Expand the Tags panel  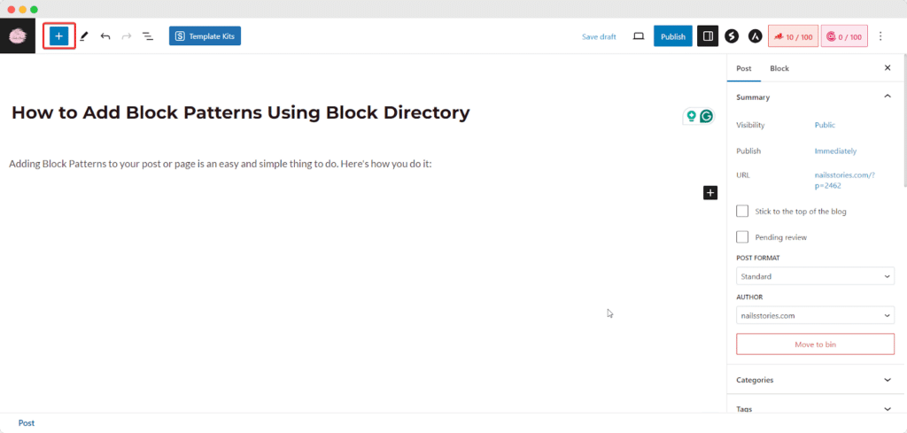click(x=815, y=408)
